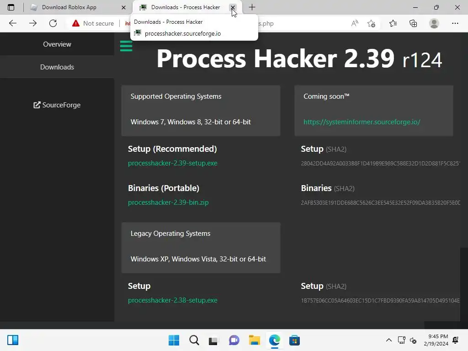The height and width of the screenshot is (351, 468).
Task: Click the Process Hacker 2.39 heading
Action: (x=299, y=59)
